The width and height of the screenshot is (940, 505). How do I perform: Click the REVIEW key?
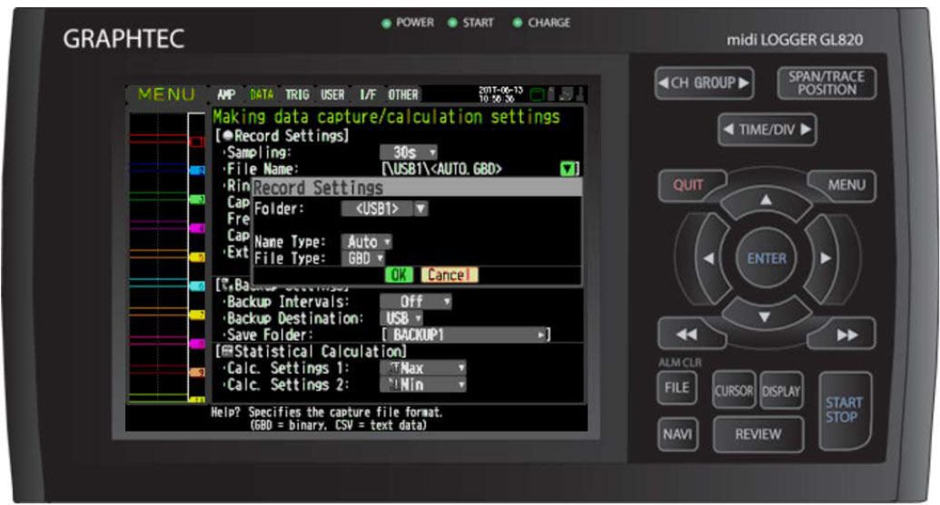click(758, 433)
